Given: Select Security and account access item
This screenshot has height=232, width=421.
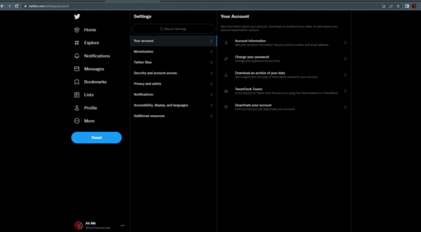Looking at the screenshot, I should click(173, 73).
